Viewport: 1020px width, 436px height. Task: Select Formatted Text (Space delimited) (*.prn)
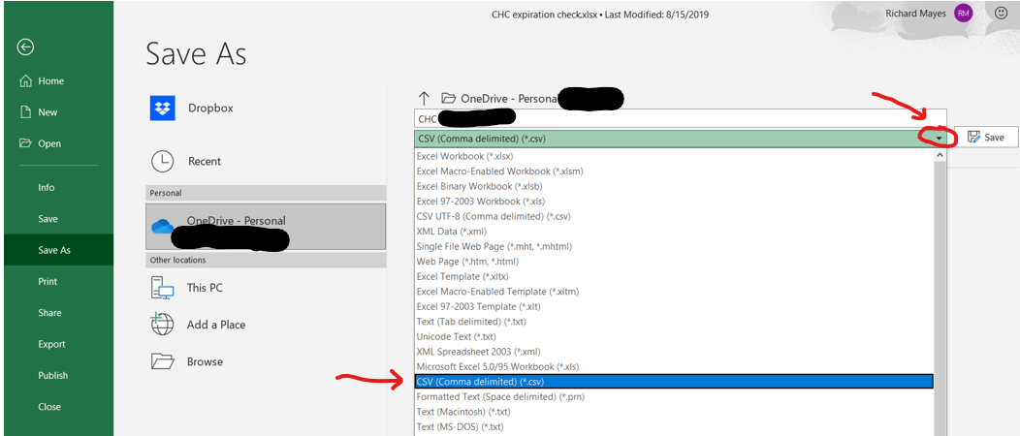674,396
